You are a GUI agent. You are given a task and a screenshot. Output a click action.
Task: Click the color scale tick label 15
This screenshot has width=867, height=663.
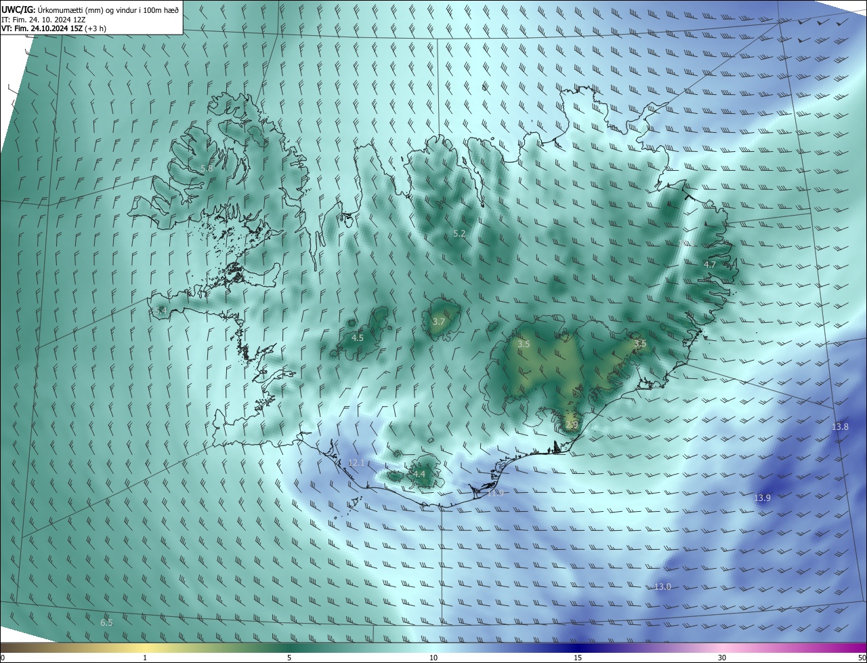point(578,658)
